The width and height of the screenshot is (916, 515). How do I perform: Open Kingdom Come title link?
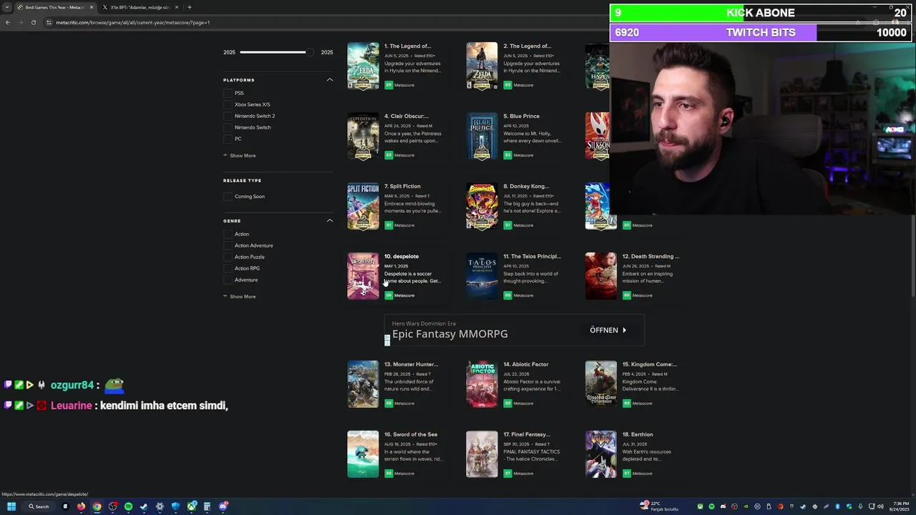[x=650, y=364]
